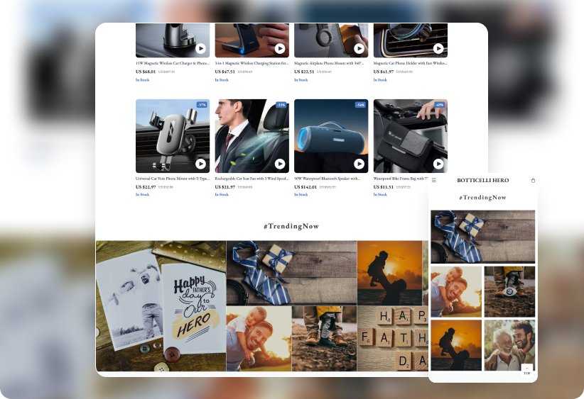Open the shopping bag in mobile header

pos(533,181)
